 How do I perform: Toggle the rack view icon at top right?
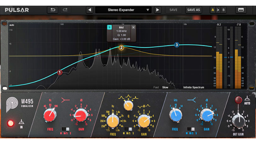point(241,10)
